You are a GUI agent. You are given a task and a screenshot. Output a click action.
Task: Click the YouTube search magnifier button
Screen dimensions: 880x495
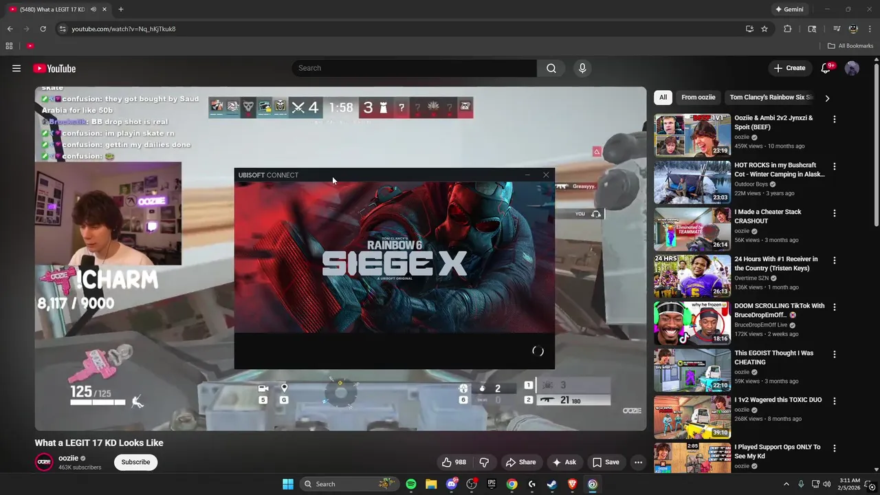[551, 68]
